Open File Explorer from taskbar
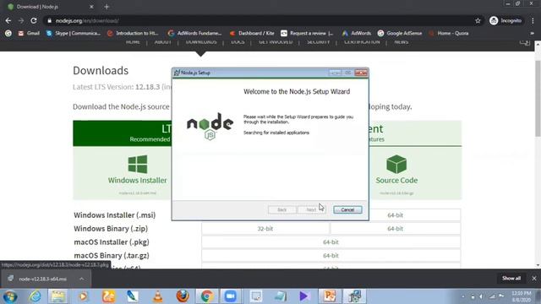This screenshot has width=541, height=304. (58, 296)
